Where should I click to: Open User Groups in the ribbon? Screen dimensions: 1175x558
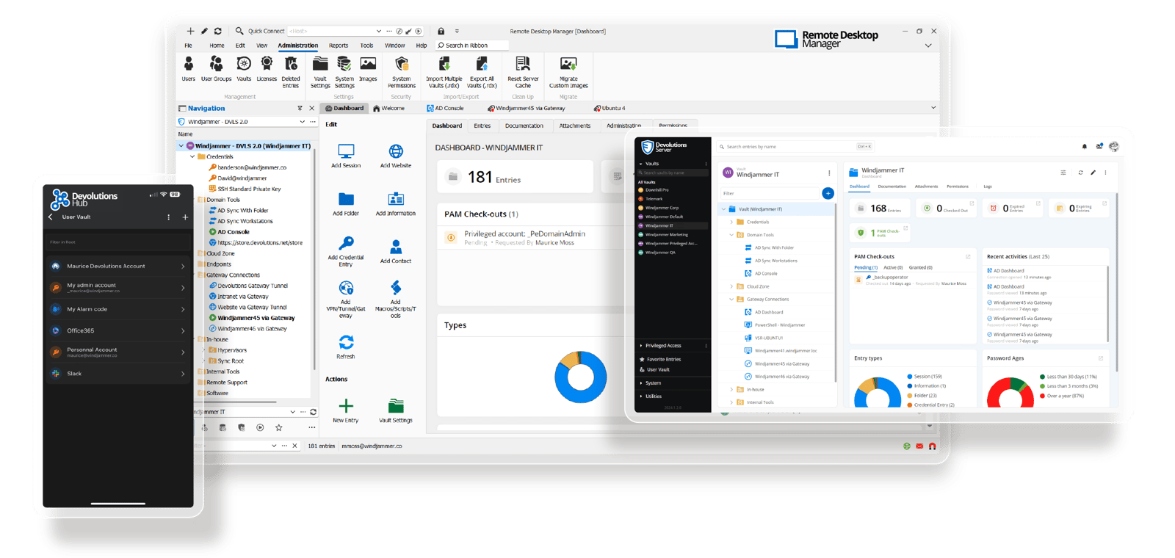point(216,69)
